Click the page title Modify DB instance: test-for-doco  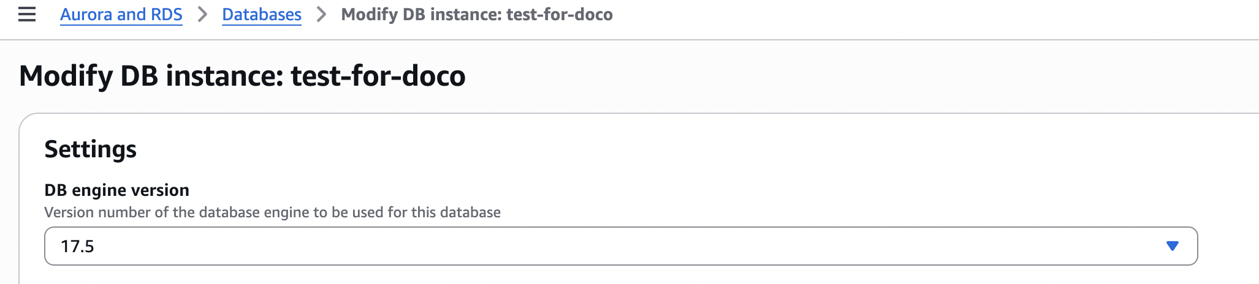click(242, 76)
